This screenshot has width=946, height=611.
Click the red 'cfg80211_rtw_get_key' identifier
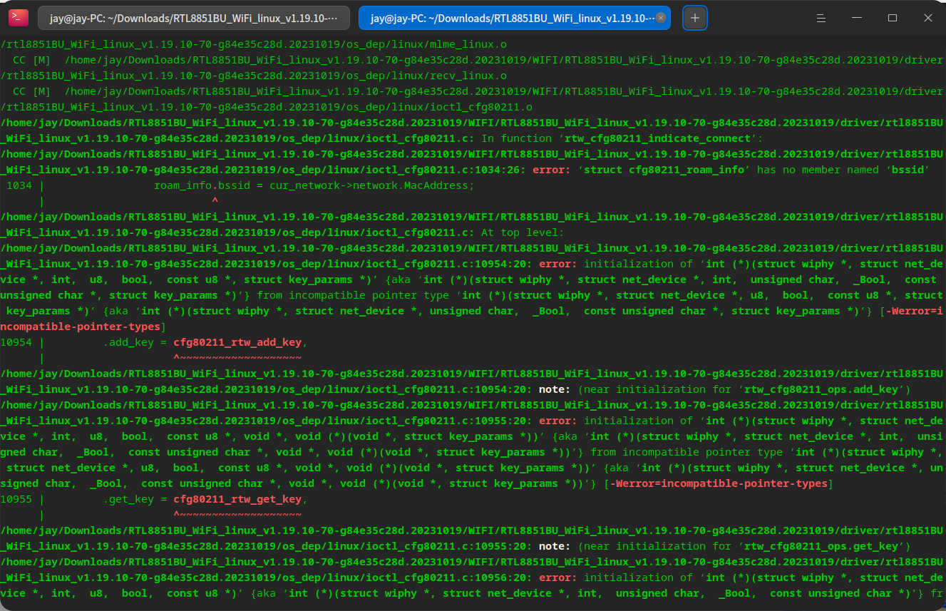[x=237, y=499]
